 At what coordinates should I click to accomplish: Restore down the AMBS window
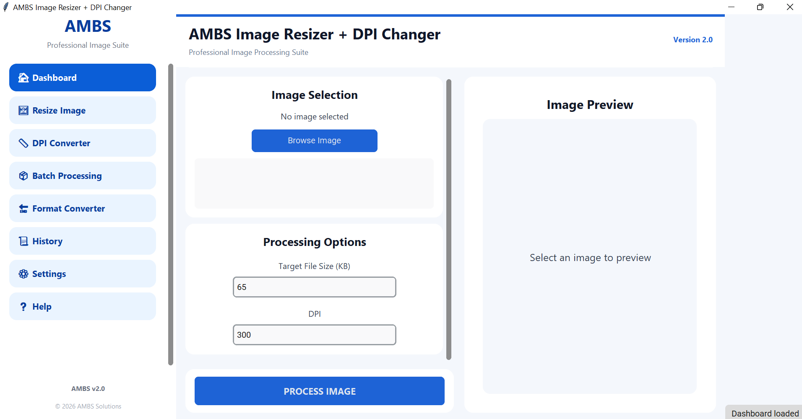point(760,7)
